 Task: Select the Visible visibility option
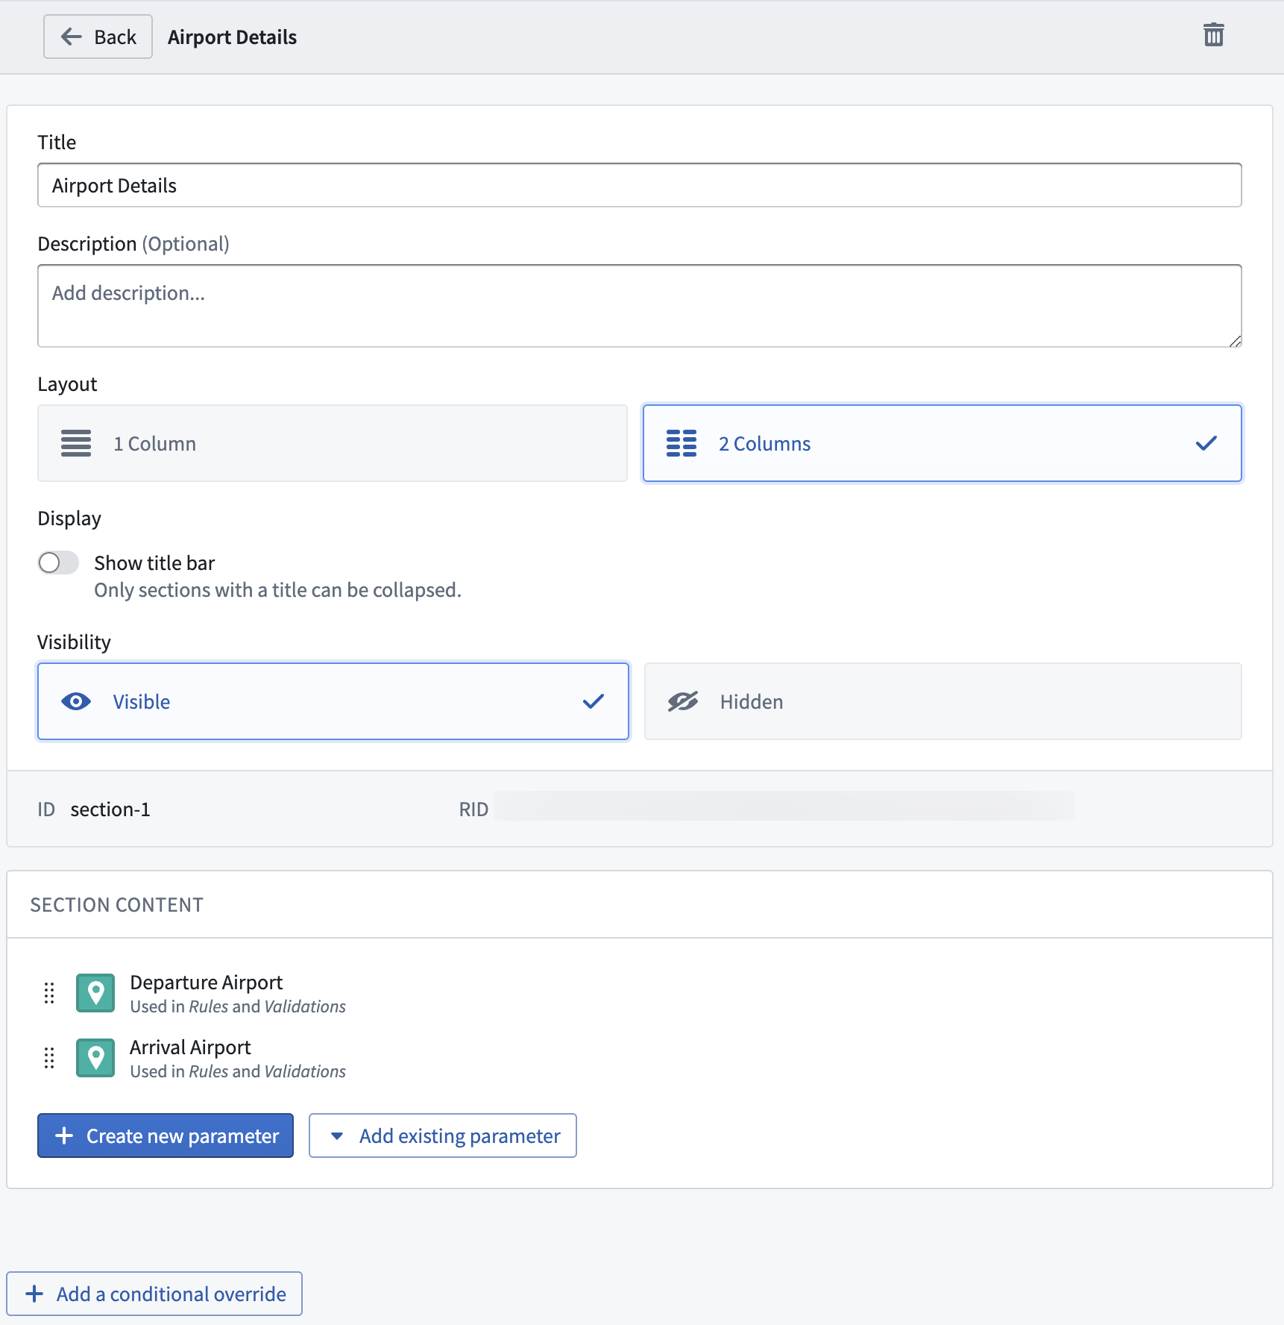pos(333,701)
